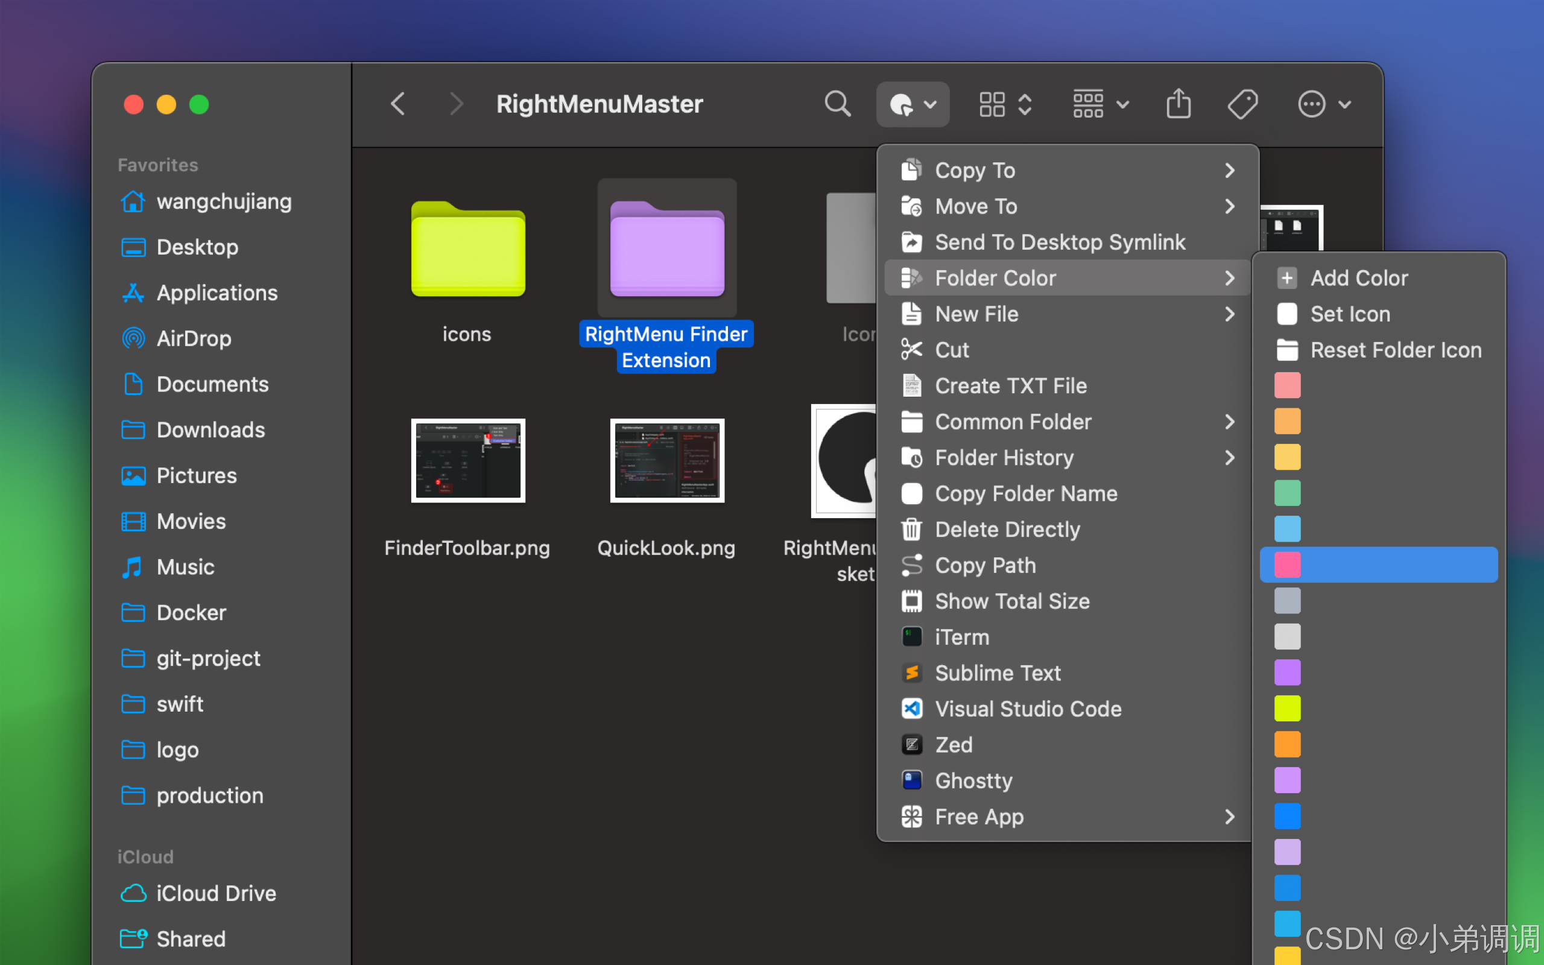This screenshot has height=965, width=1544.
Task: Open the more actions ellipsis menu
Action: (x=1324, y=104)
